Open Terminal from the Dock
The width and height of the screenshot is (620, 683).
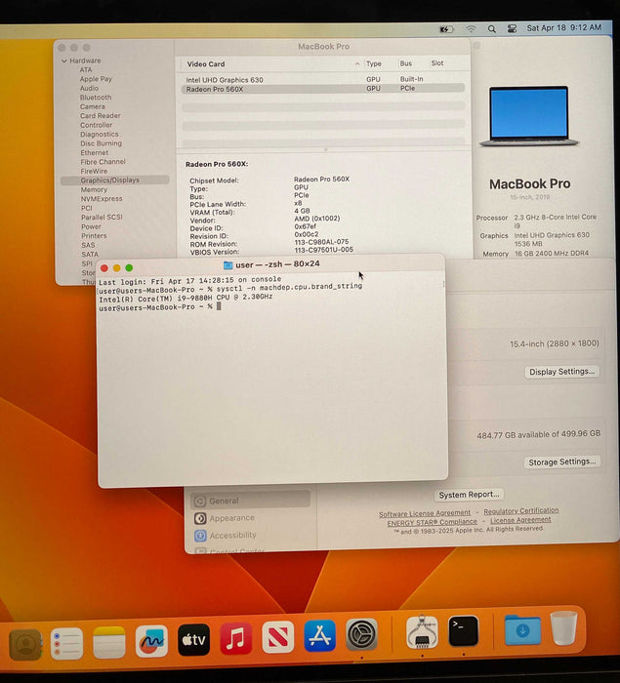463,630
